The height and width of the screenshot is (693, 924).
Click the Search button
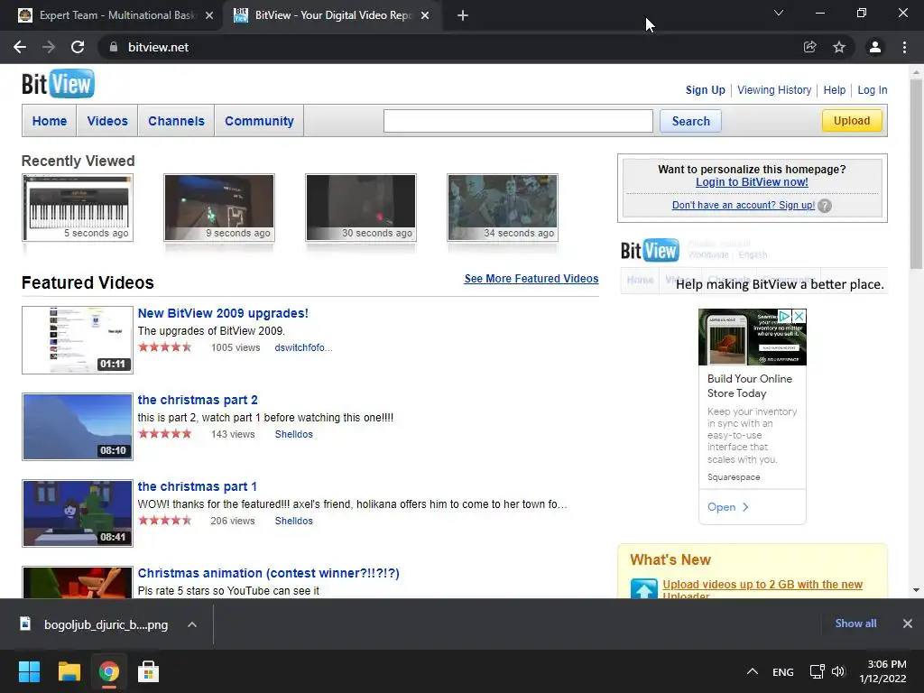point(690,121)
